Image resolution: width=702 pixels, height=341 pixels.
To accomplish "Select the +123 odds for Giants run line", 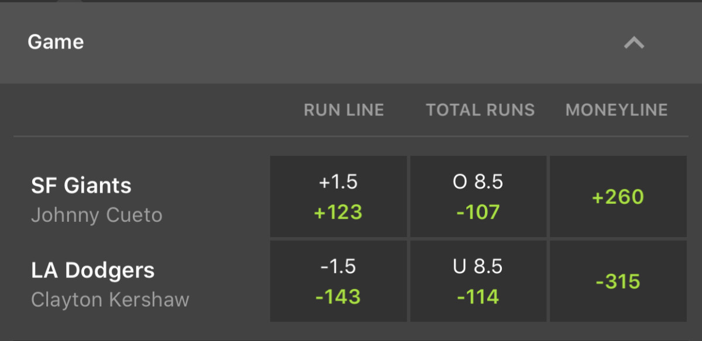I will click(x=338, y=212).
